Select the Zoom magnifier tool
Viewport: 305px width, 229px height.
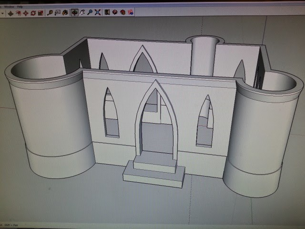point(90,13)
